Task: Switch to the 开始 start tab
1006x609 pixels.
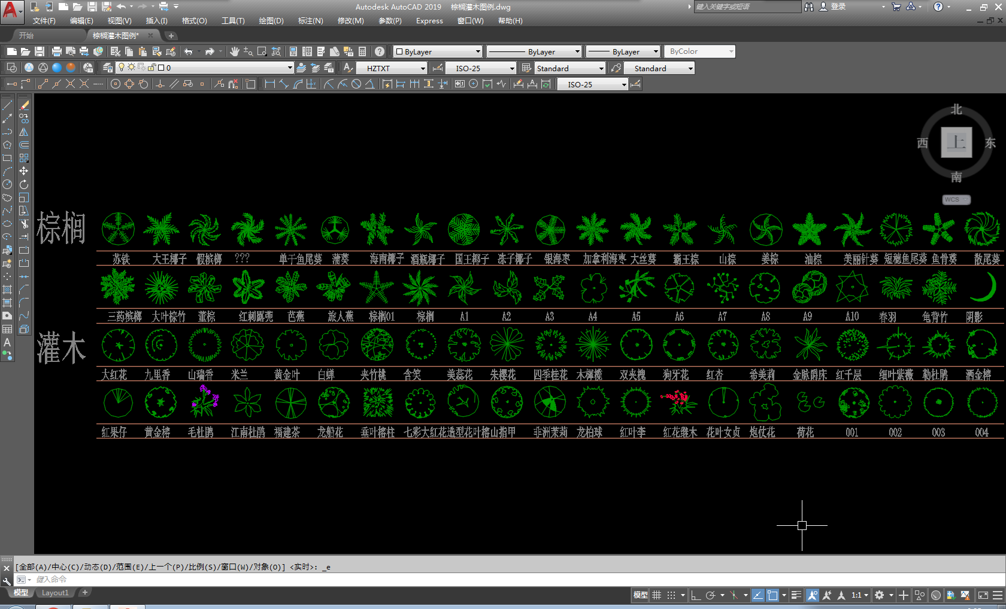Action: [x=26, y=35]
